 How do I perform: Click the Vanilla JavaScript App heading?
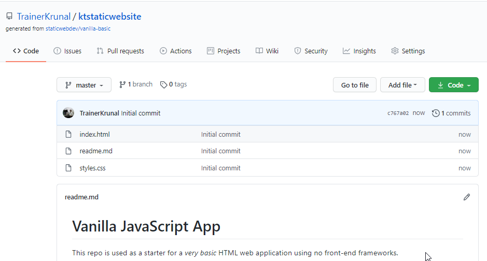click(146, 226)
